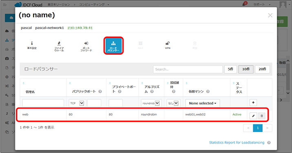Click the snapshot camera sidebar icon
The height and width of the screenshot is (153, 292).
[x=7, y=58]
